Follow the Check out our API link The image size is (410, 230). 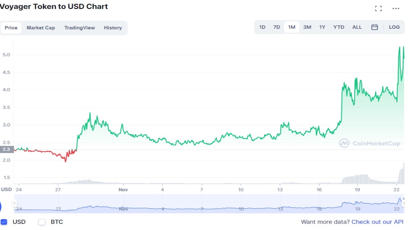377,222
